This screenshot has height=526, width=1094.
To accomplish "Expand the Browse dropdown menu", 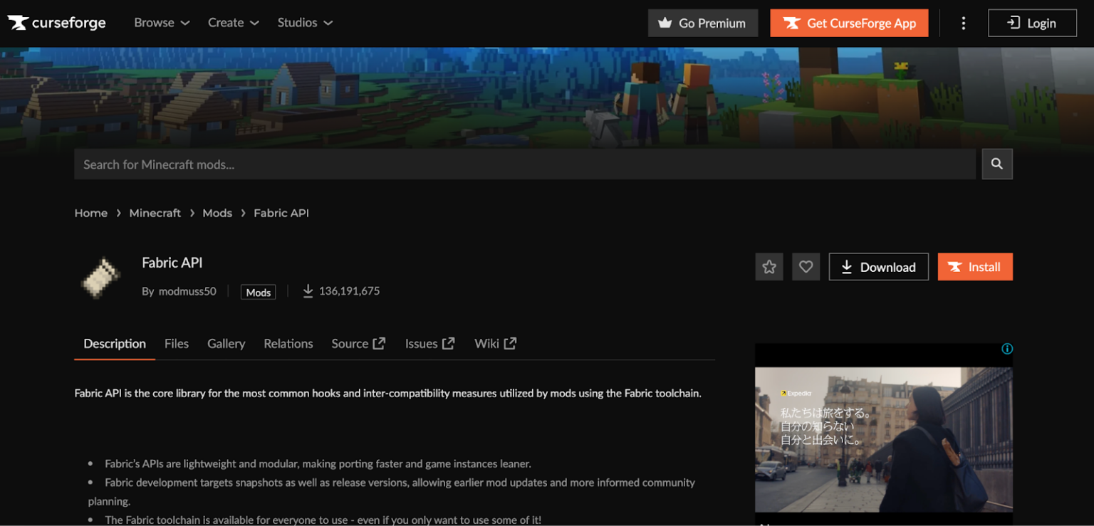I will (x=162, y=23).
